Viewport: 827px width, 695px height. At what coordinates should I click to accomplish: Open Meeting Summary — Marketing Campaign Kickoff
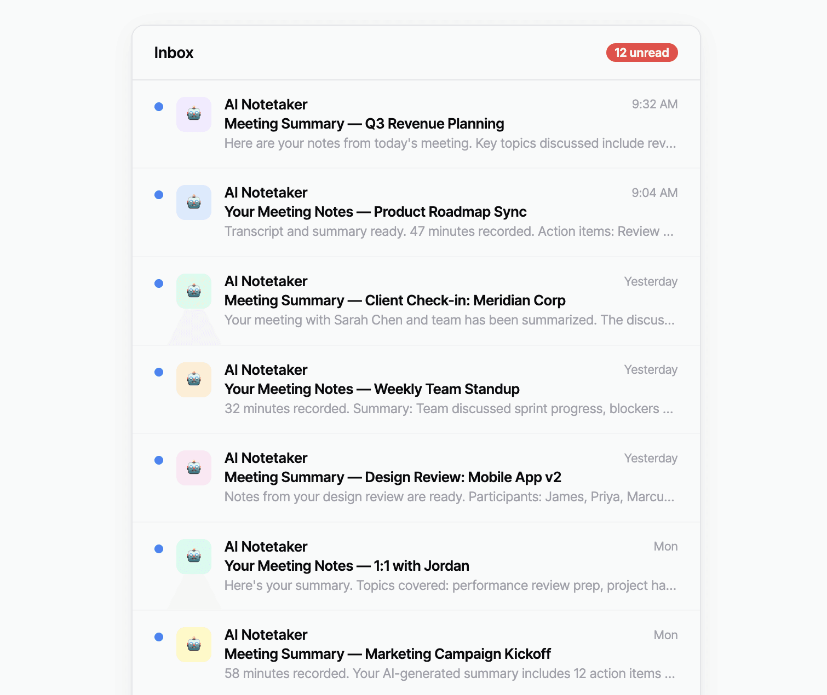coord(388,654)
